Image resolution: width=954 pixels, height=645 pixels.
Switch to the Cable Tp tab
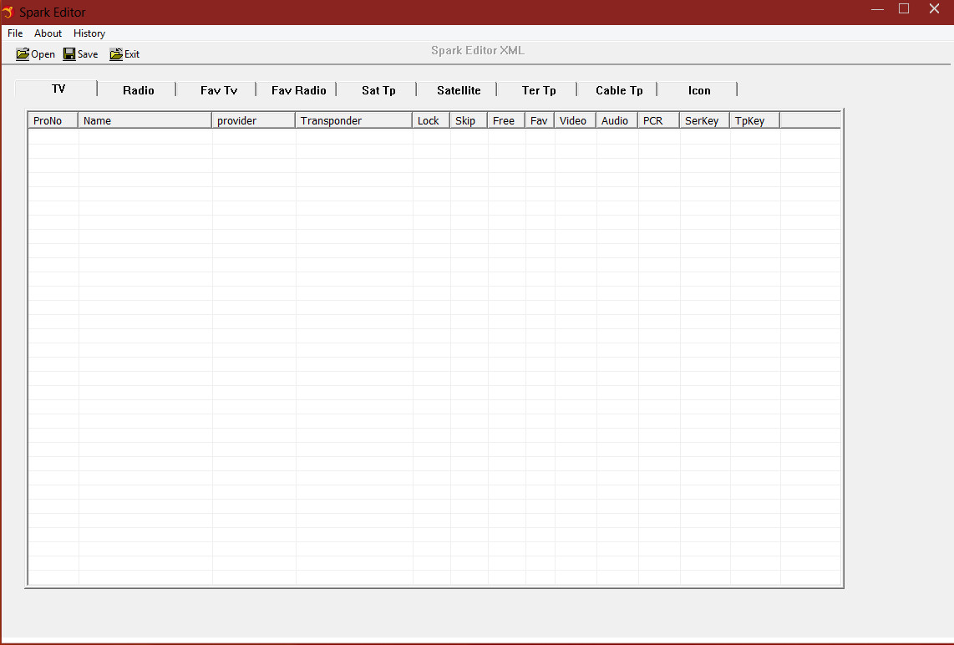click(619, 90)
